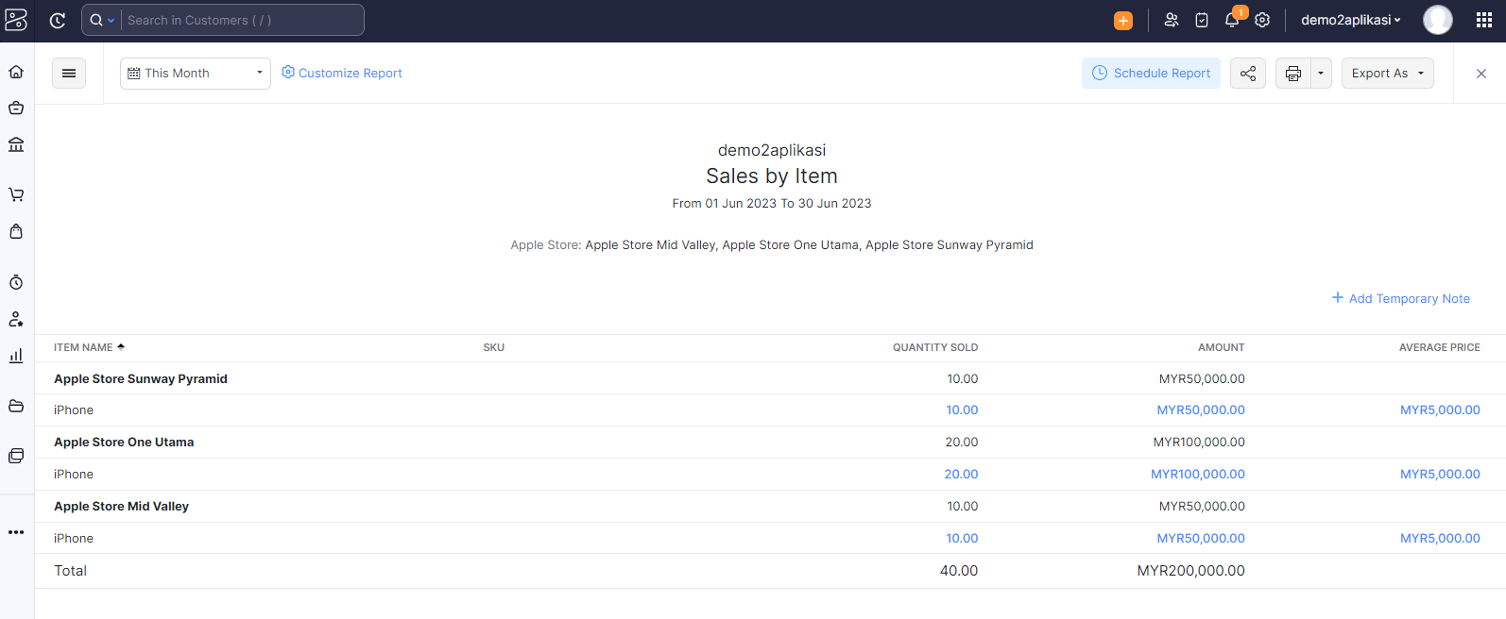Screen dimensions: 1506x619
Task: Click Customize Report link
Action: coord(342,73)
